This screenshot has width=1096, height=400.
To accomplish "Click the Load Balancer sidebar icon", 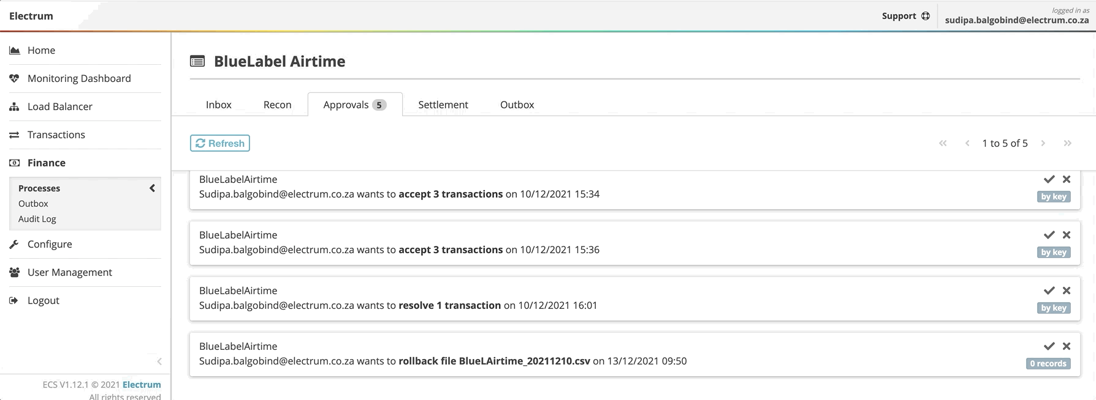I will pyautogui.click(x=14, y=106).
